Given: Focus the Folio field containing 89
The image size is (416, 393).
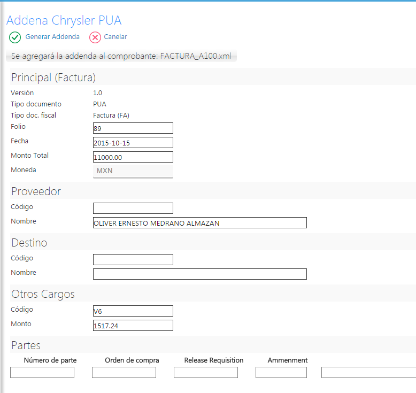Looking at the screenshot, I should click(133, 128).
